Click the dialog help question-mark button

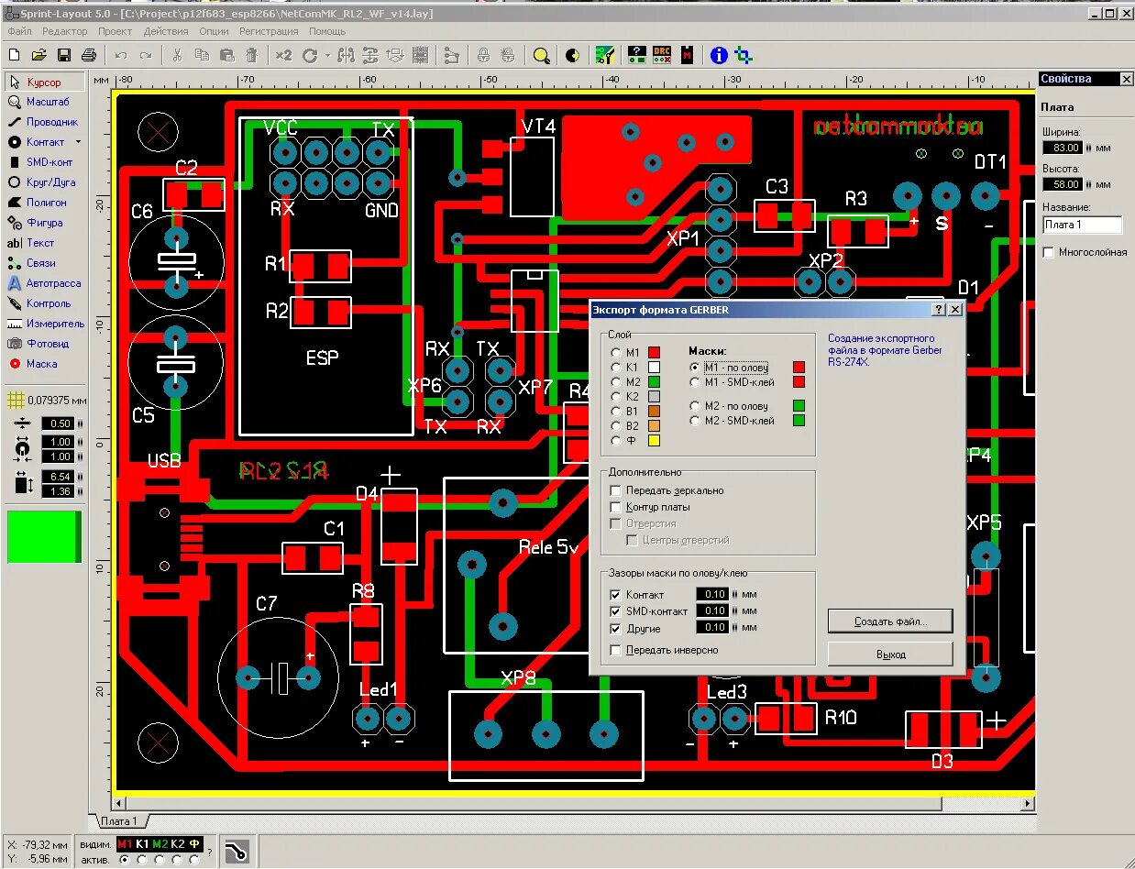(939, 310)
